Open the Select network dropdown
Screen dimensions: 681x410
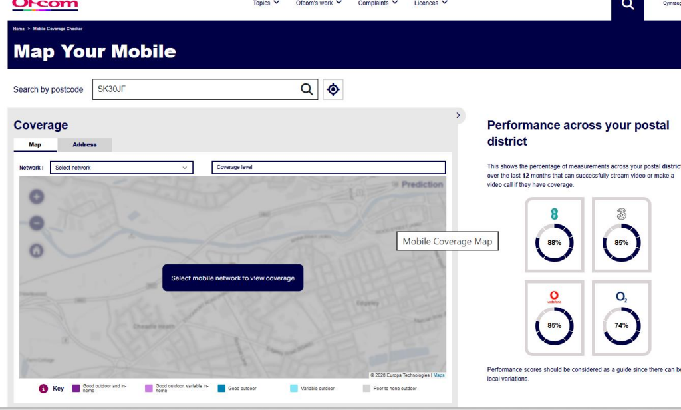[122, 167]
